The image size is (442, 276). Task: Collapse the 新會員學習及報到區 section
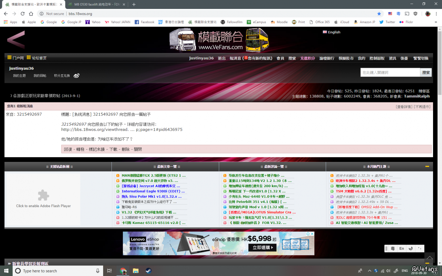[427, 263]
